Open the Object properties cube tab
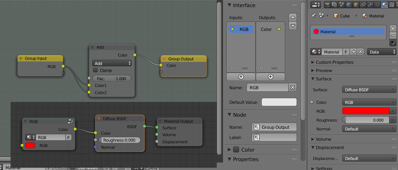398x170 pixels. (356, 5)
